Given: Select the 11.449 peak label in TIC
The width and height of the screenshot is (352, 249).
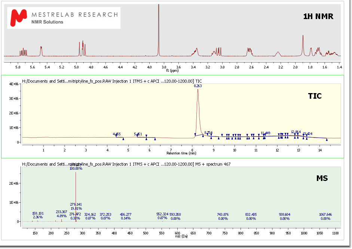Looking at the screenshot, I should click(265, 133).
